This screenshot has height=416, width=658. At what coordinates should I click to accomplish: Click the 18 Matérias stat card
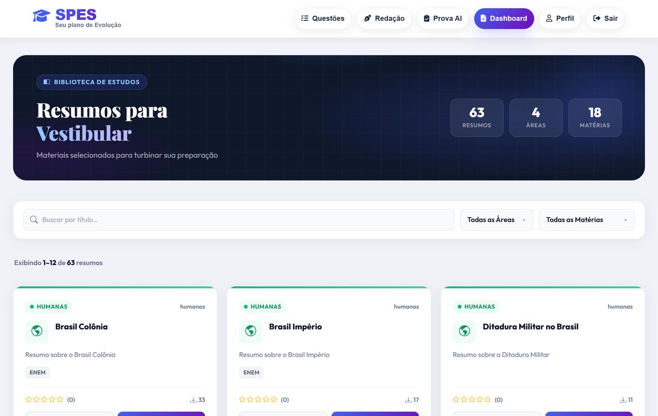(x=595, y=118)
